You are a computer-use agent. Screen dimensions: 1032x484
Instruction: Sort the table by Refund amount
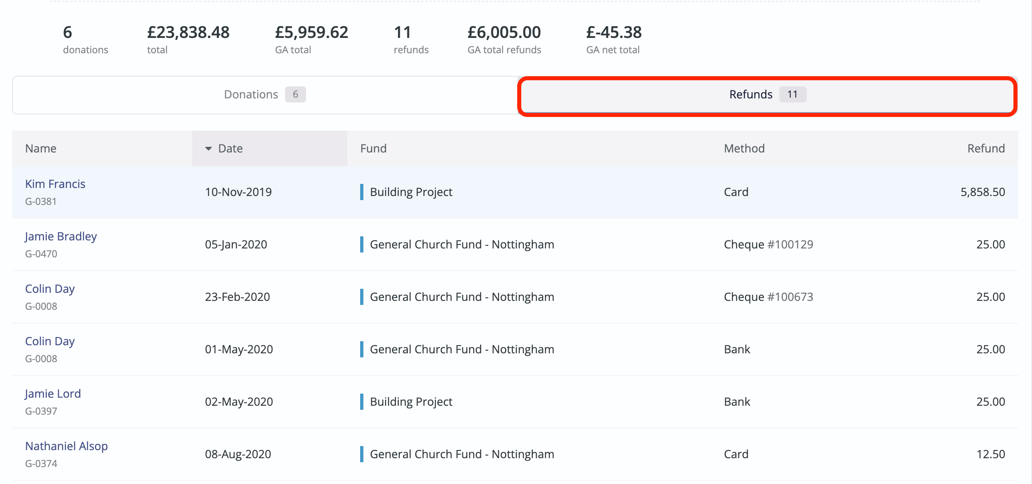tap(986, 148)
